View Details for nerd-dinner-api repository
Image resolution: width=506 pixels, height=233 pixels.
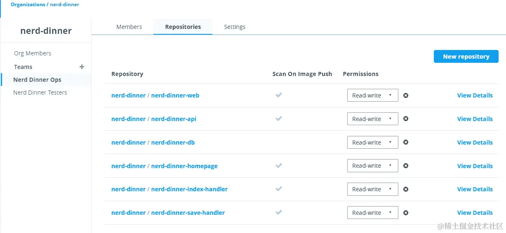coord(475,119)
